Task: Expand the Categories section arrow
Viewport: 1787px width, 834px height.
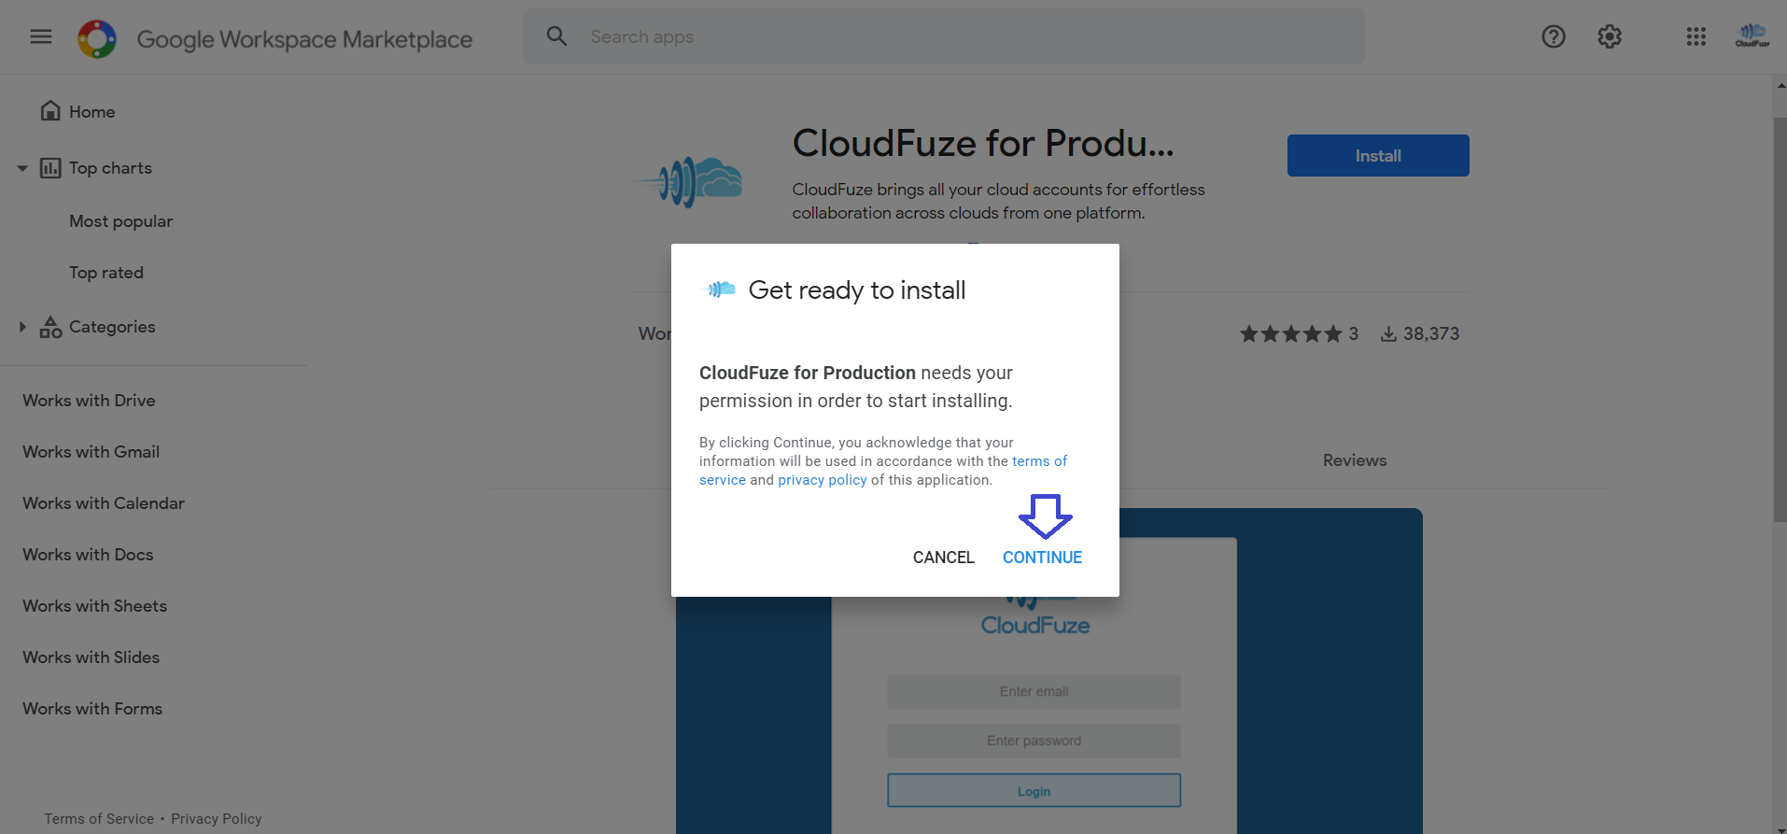Action: pos(22,327)
